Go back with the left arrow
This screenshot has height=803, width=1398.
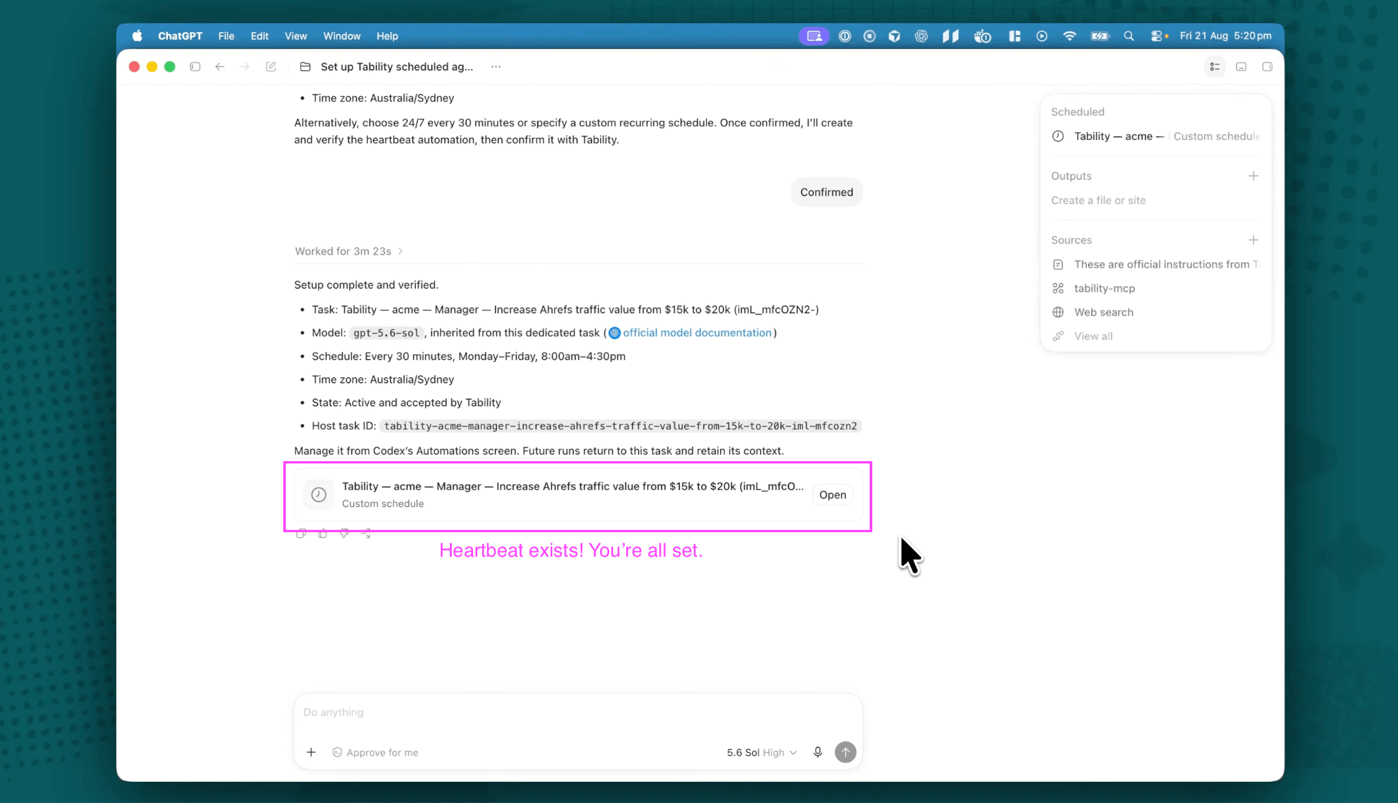pos(220,67)
